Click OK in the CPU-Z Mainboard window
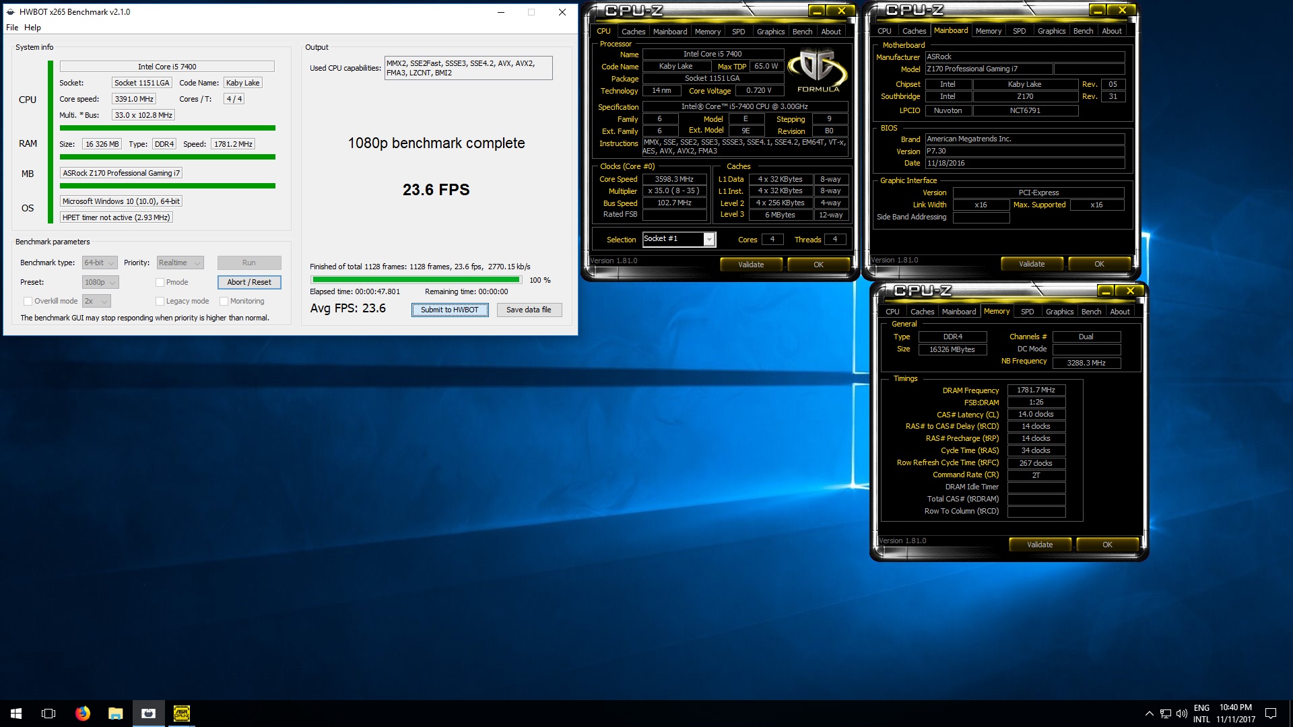Viewport: 1293px width, 727px height. click(1099, 264)
